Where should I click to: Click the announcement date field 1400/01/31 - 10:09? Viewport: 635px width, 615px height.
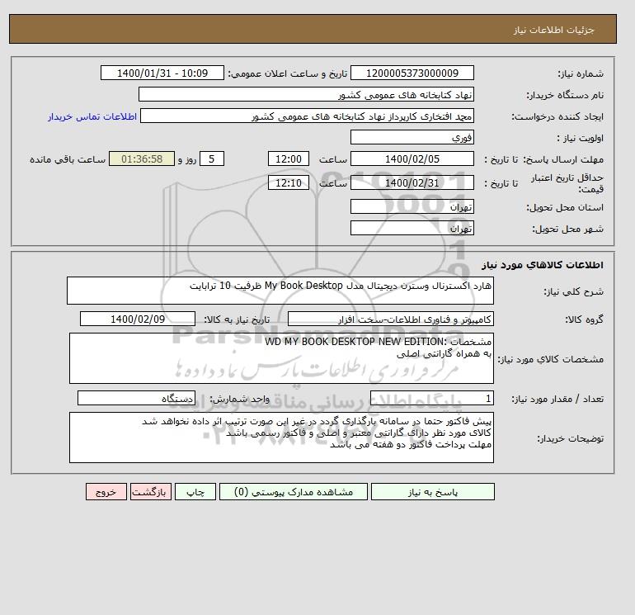[x=162, y=73]
